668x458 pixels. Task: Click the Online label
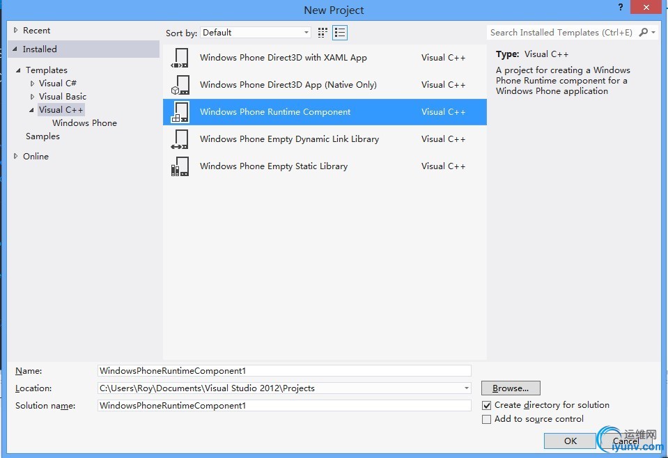pyautogui.click(x=36, y=156)
